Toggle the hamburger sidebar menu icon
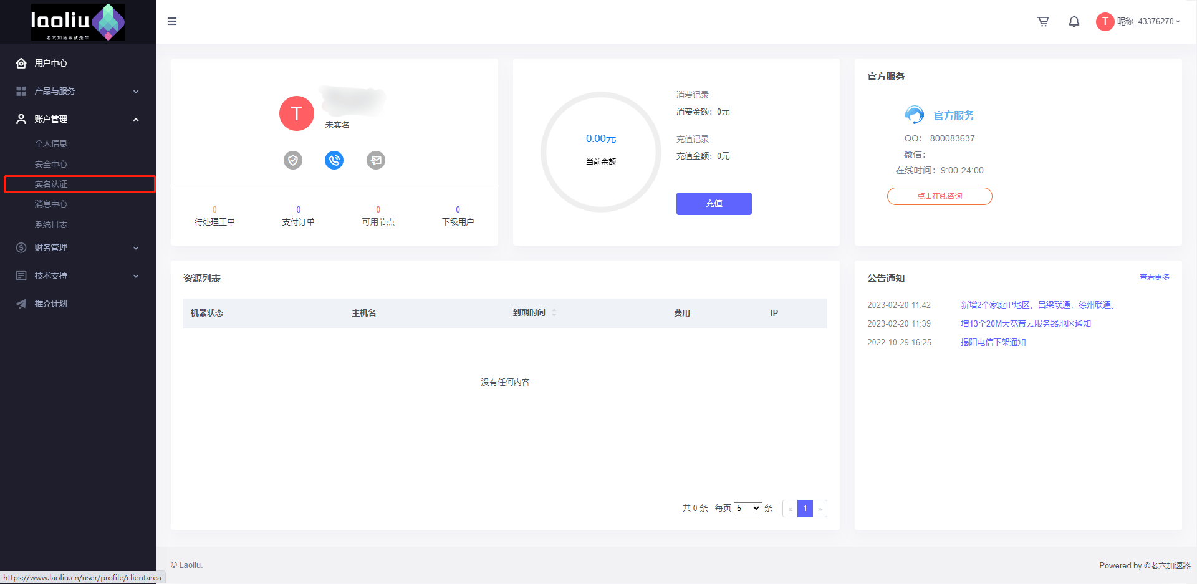The width and height of the screenshot is (1197, 584). coord(172,22)
